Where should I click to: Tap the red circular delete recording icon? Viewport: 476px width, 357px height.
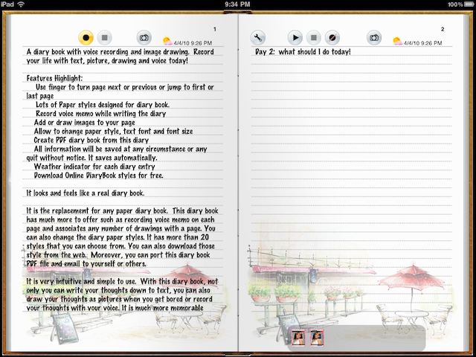[333, 37]
